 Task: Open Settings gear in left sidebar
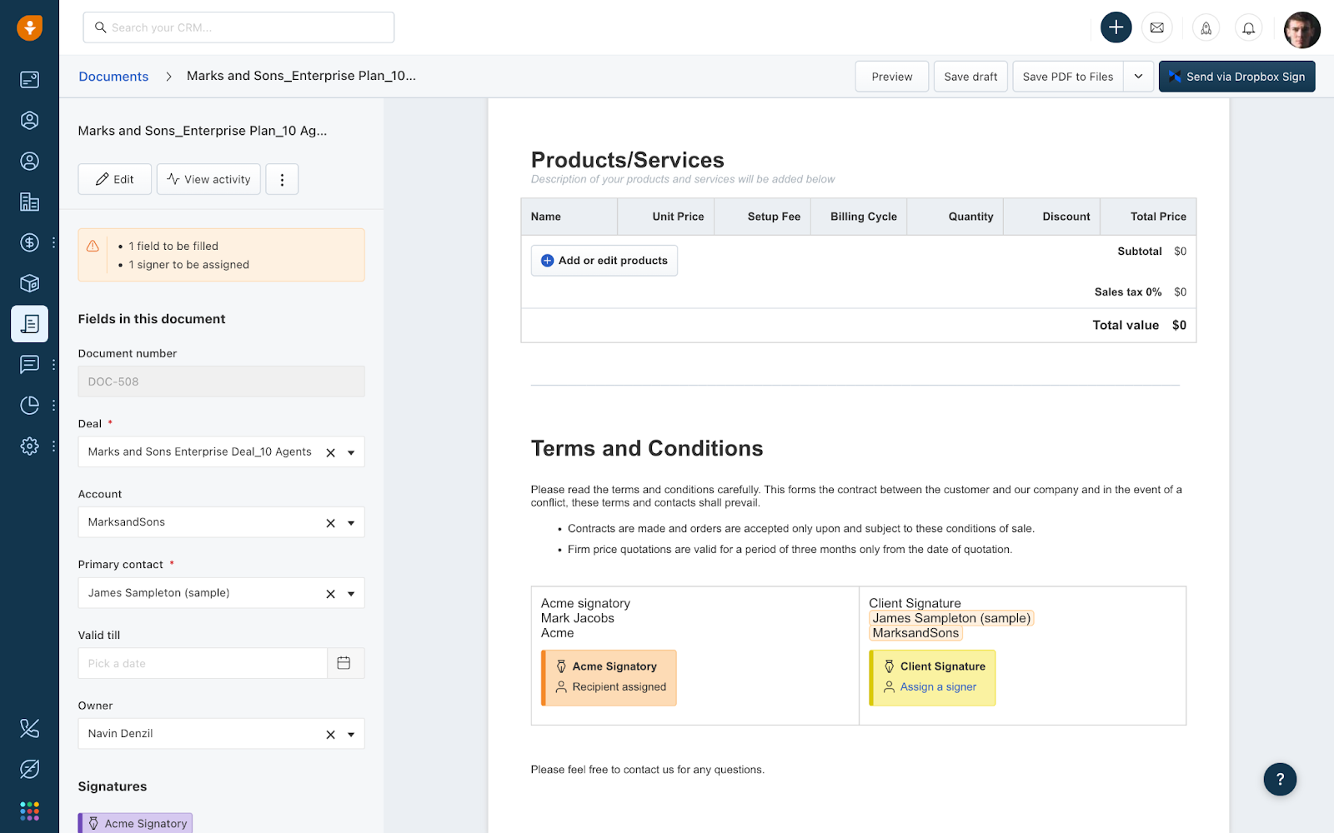point(29,446)
